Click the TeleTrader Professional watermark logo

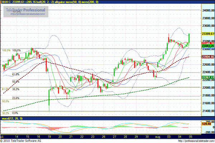pos(25,11)
